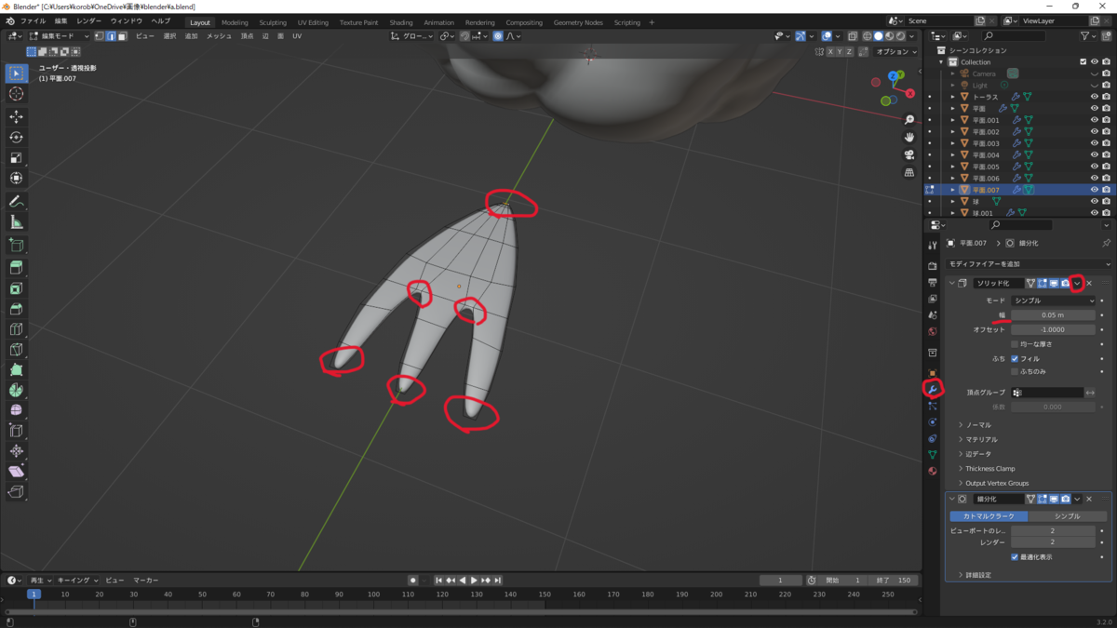Hide 平面.003 with its eye icon
Image resolution: width=1117 pixels, height=628 pixels.
click(x=1095, y=143)
